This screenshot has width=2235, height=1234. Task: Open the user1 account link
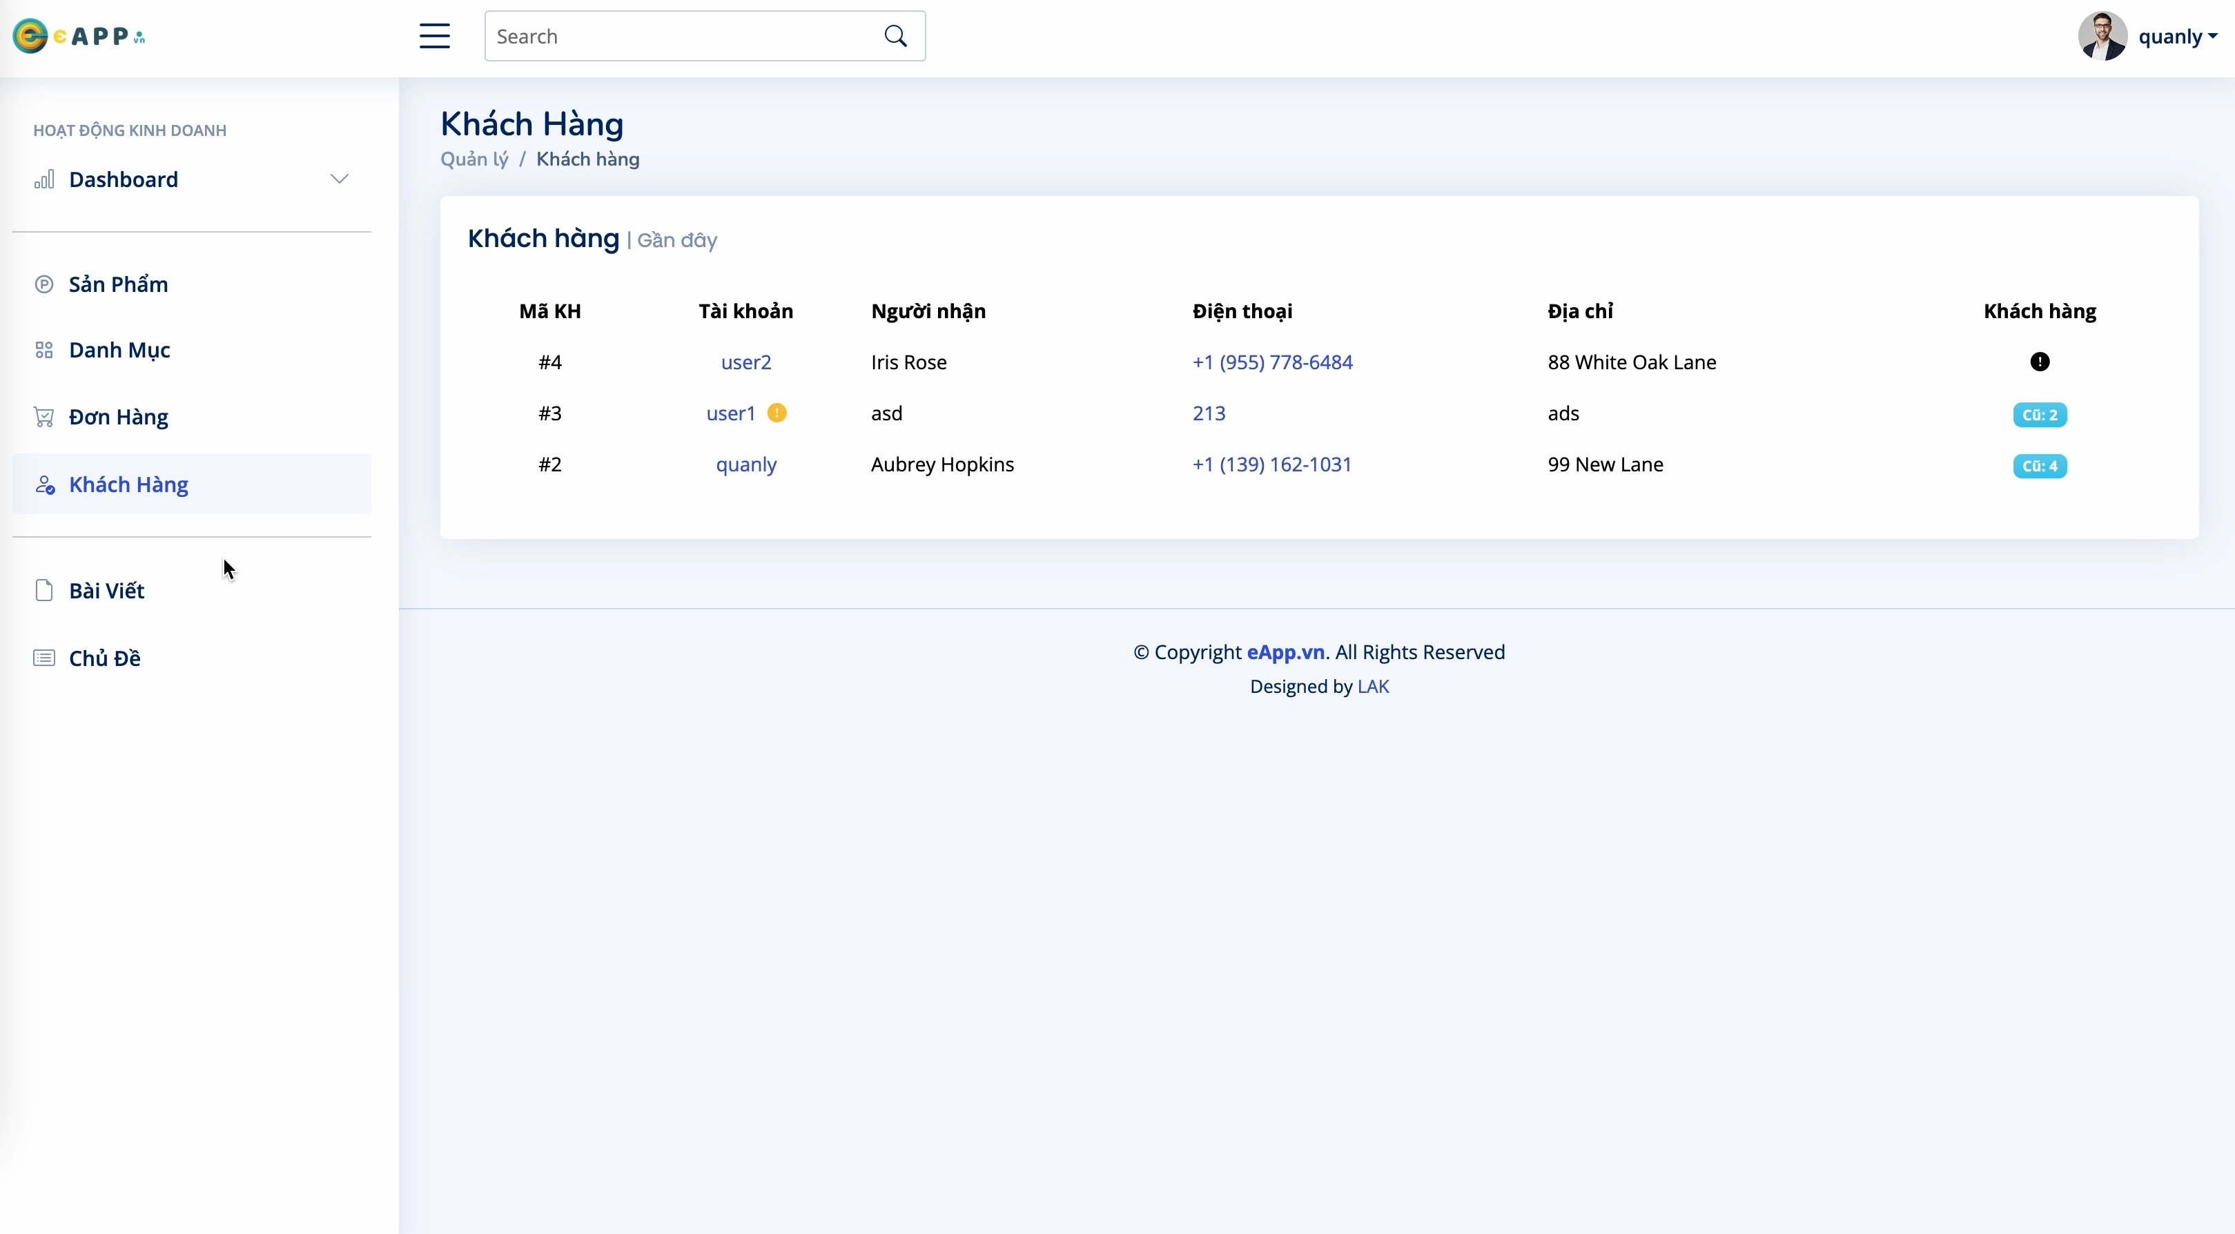730,414
